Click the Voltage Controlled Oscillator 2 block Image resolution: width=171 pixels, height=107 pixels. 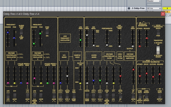(x=38, y=56)
